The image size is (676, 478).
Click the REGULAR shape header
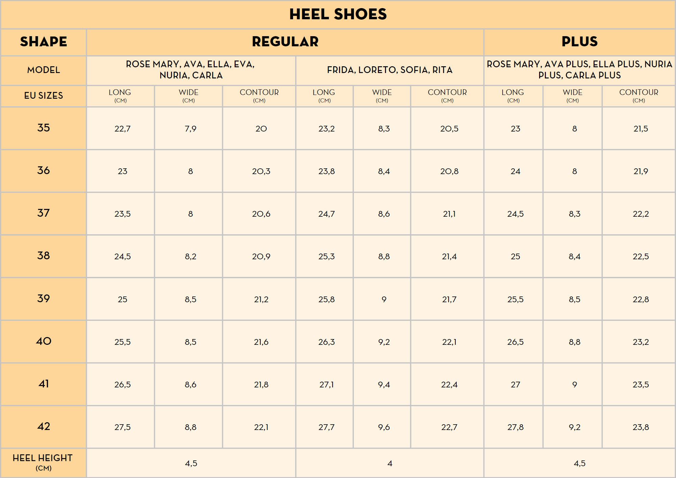pyautogui.click(x=285, y=42)
